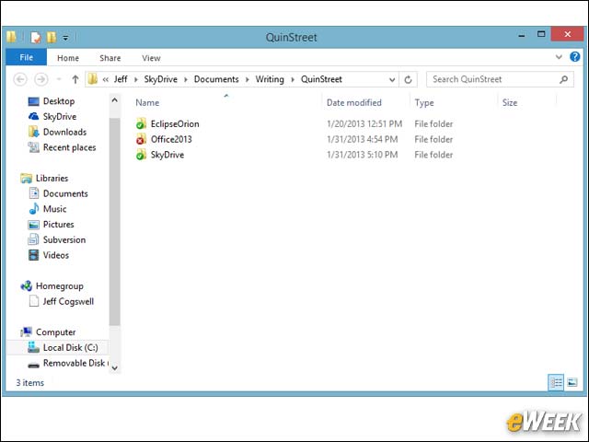Viewport: 589px width, 442px height.
Task: Switch to Details view in status bar
Action: (556, 383)
